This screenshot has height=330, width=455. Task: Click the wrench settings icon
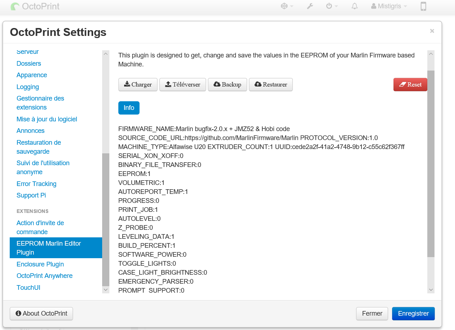pos(310,6)
